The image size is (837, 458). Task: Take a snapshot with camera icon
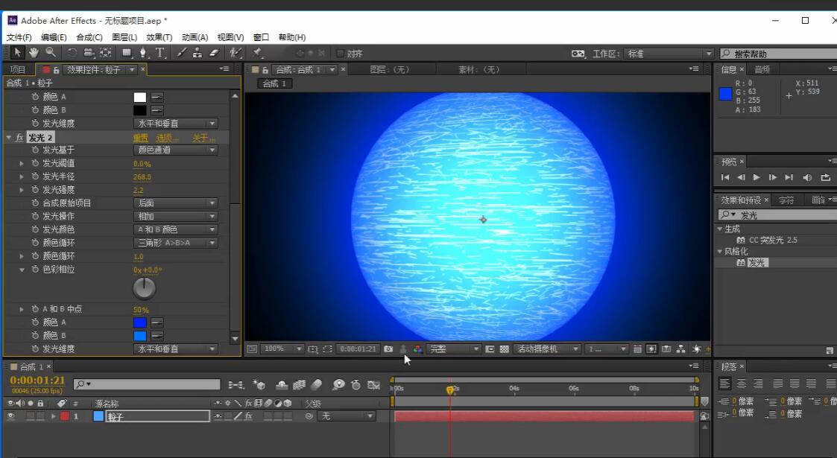388,349
